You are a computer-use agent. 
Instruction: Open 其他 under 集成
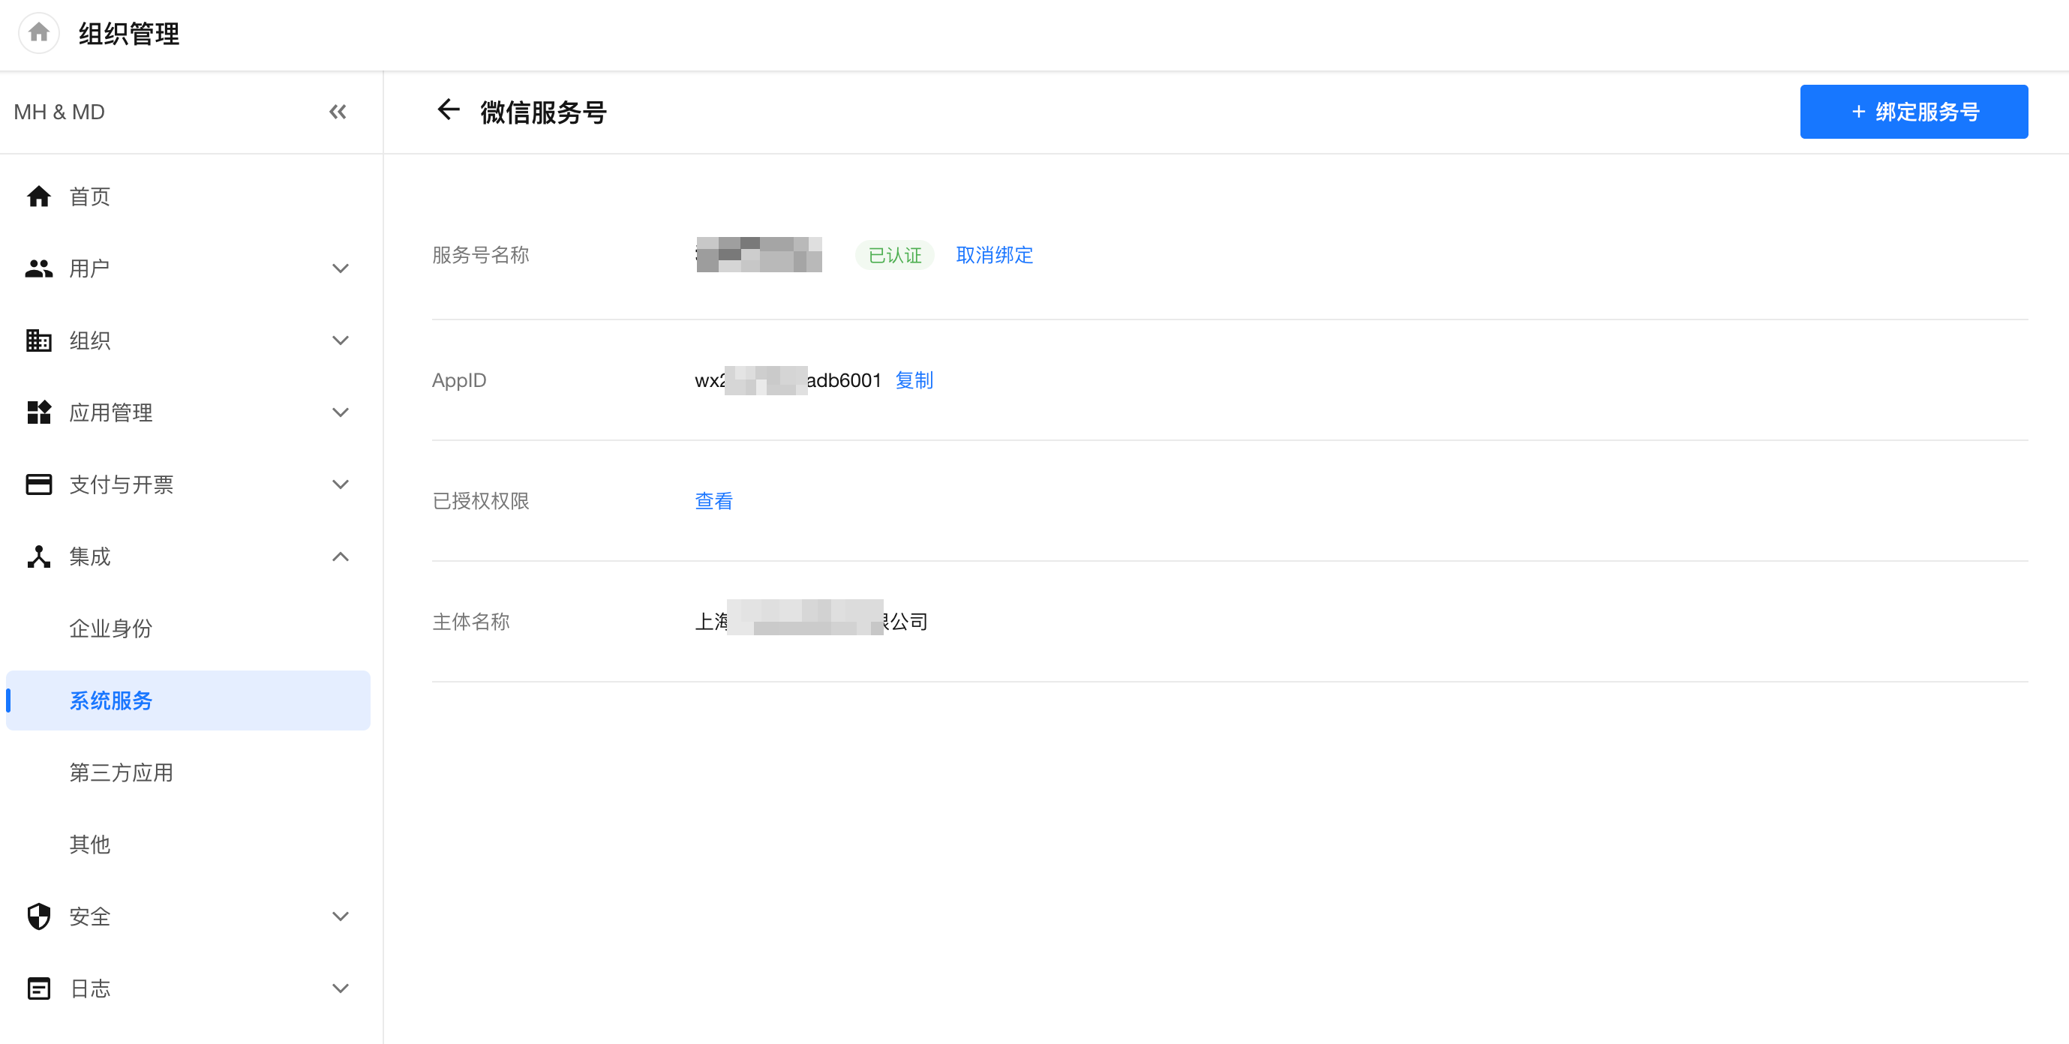click(90, 844)
